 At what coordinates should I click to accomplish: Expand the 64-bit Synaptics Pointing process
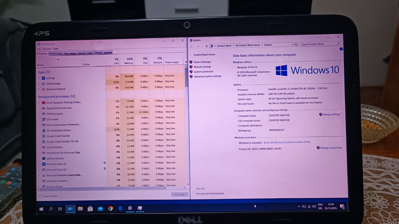[39, 102]
